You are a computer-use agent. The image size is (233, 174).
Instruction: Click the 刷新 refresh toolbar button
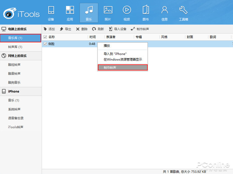tap(98, 29)
